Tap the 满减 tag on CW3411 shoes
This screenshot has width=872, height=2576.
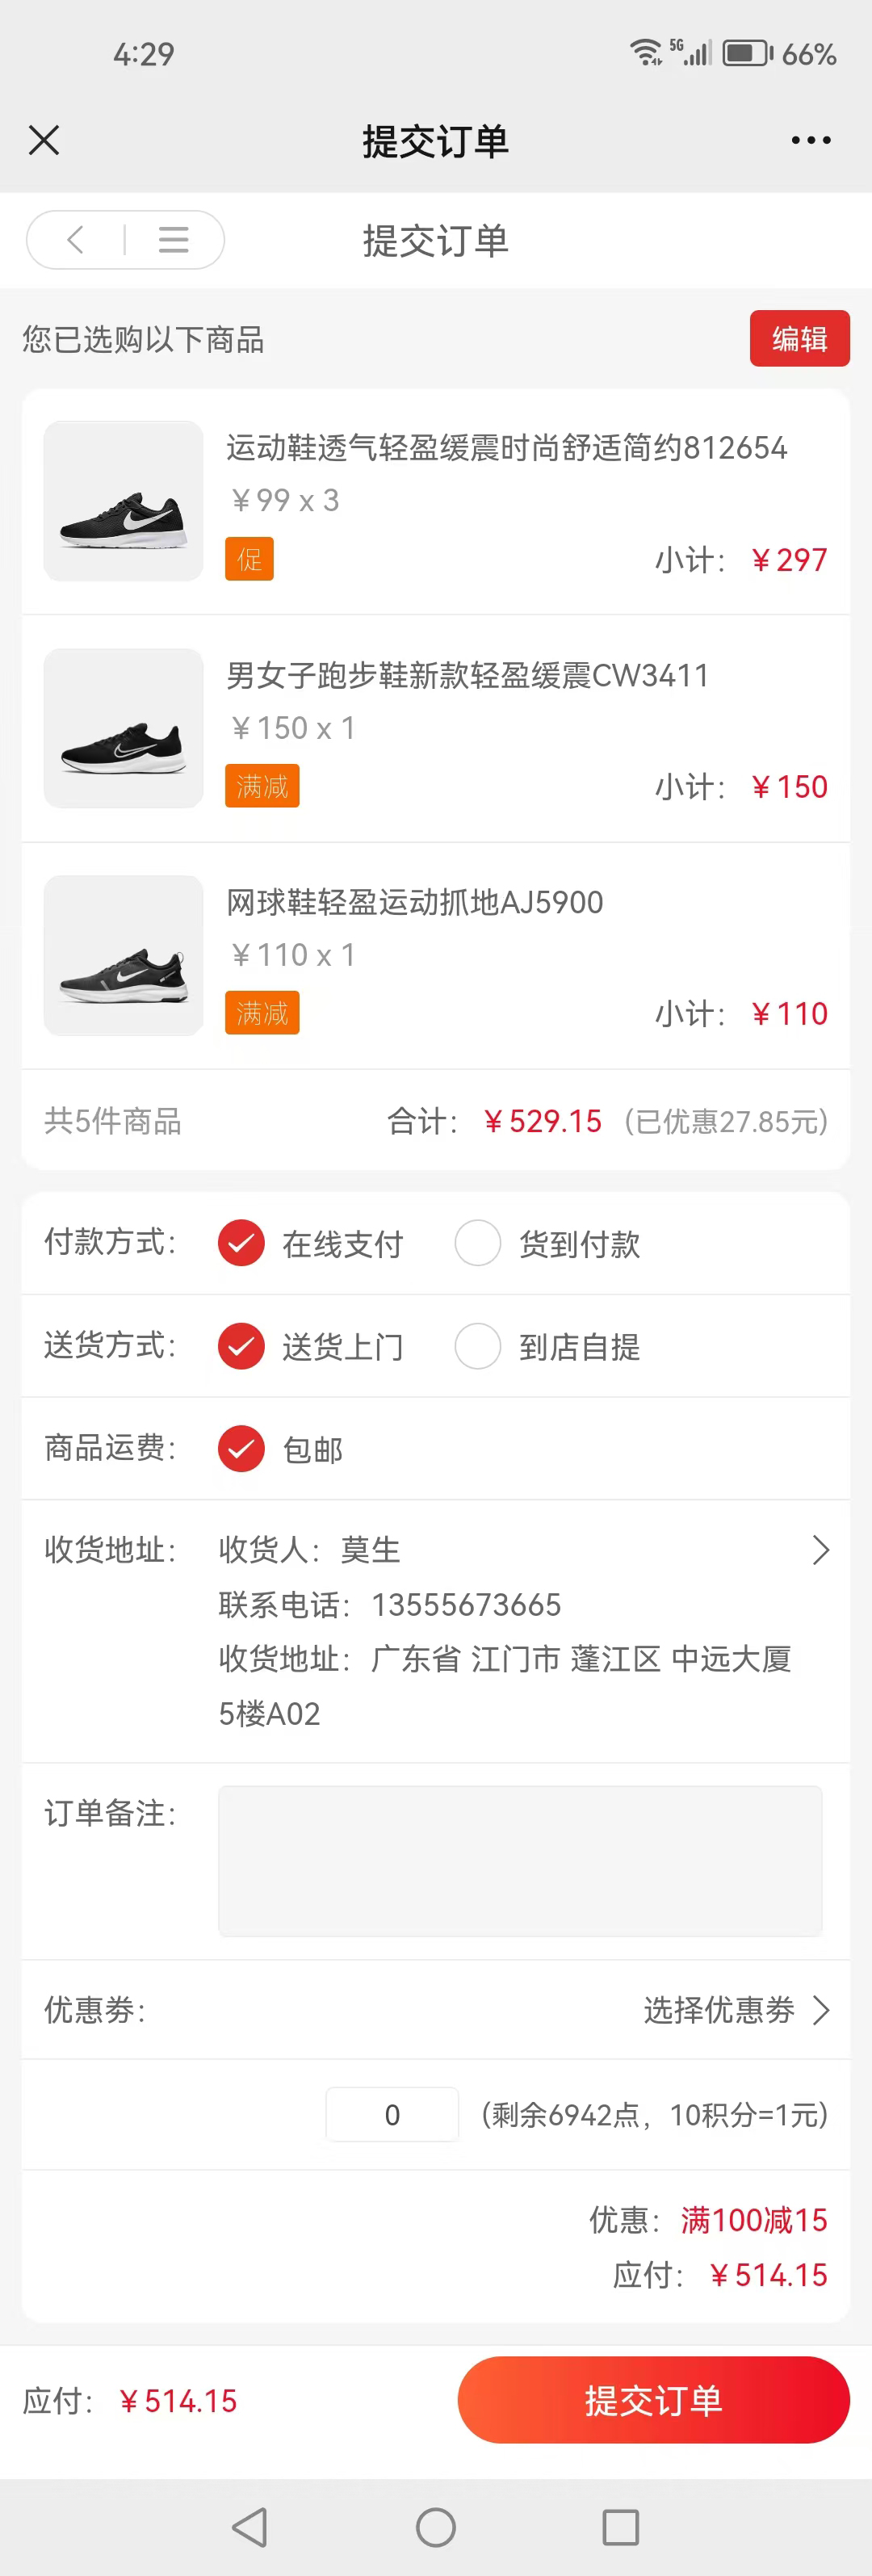coord(262,786)
